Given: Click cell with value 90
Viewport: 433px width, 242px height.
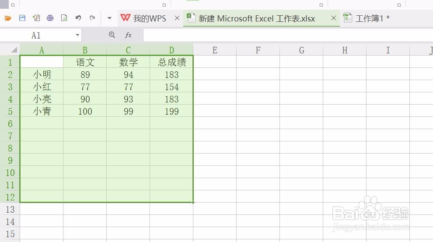Looking at the screenshot, I should [x=85, y=99].
